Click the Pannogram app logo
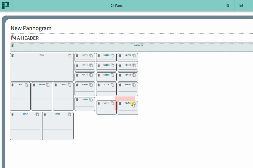Screen dimensions: 253x168 (x=6, y=5)
